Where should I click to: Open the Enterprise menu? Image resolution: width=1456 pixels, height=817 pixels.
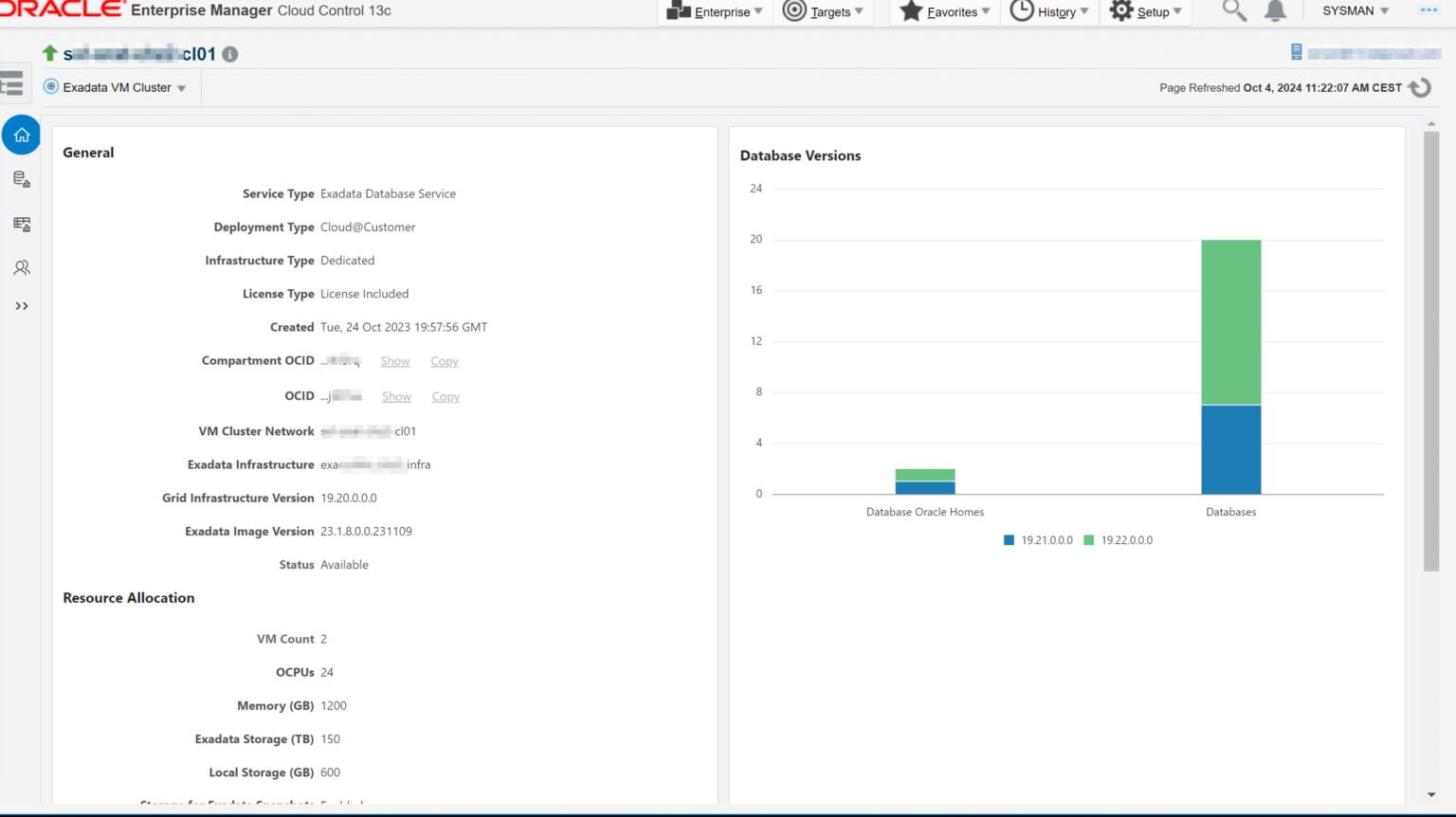(x=716, y=12)
